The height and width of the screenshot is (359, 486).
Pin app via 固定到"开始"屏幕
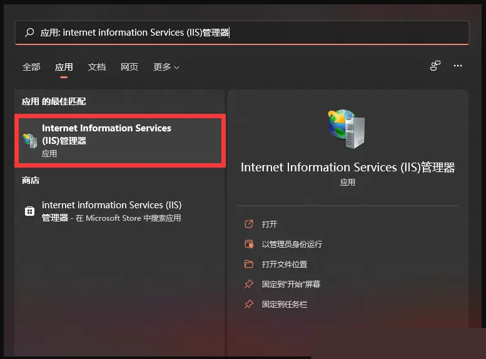(291, 284)
